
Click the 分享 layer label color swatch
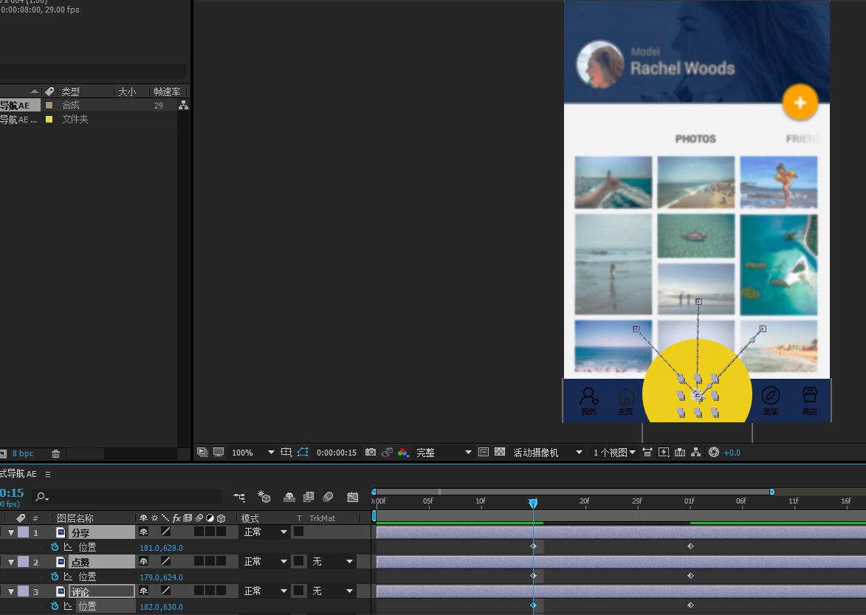(x=23, y=532)
